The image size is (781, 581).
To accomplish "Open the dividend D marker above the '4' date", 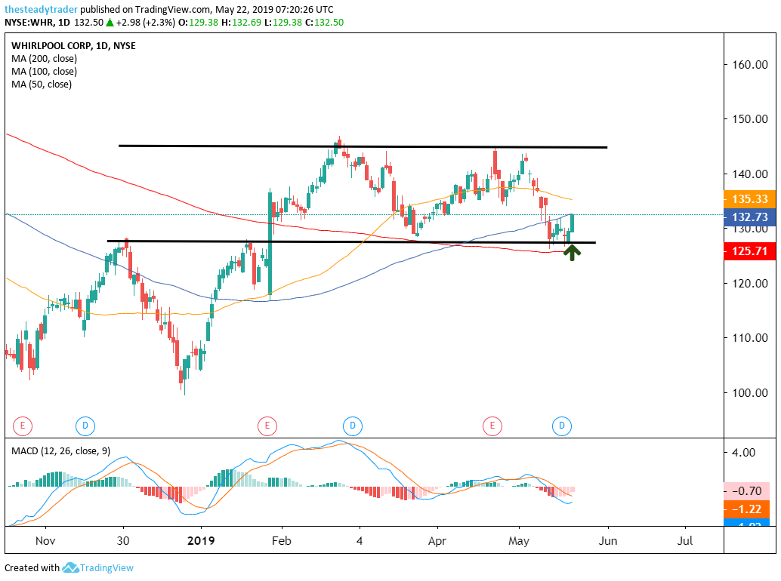I will coord(353,426).
